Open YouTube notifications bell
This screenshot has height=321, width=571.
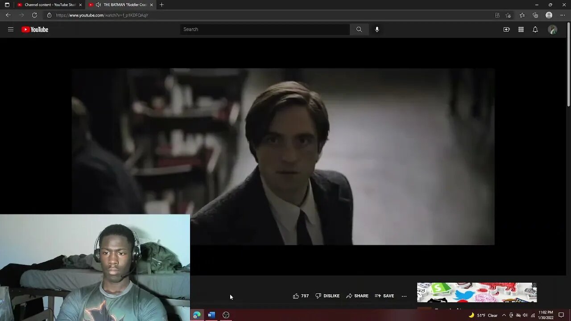[535, 29]
